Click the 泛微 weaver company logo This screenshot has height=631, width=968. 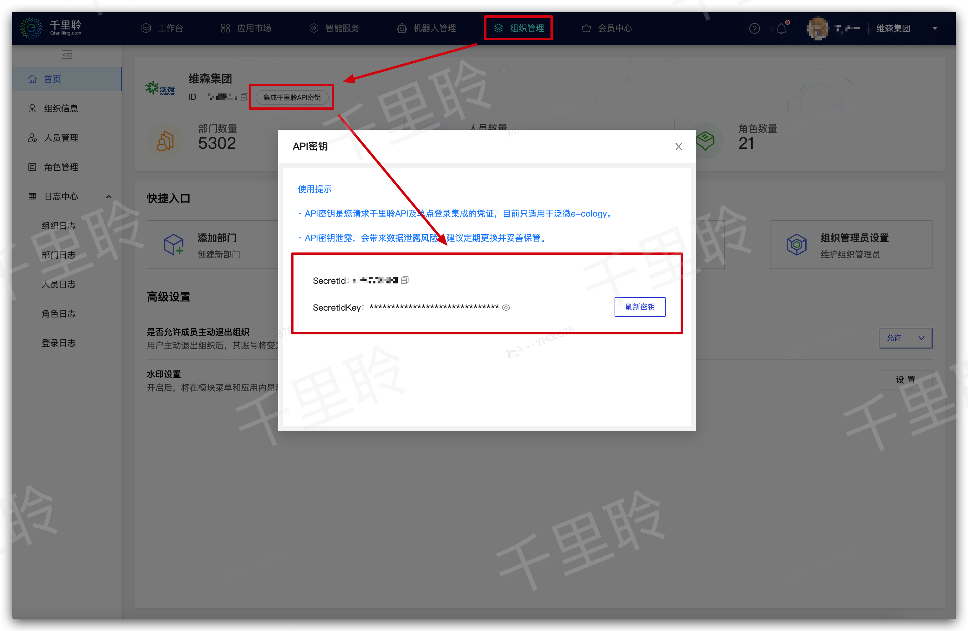pos(160,88)
